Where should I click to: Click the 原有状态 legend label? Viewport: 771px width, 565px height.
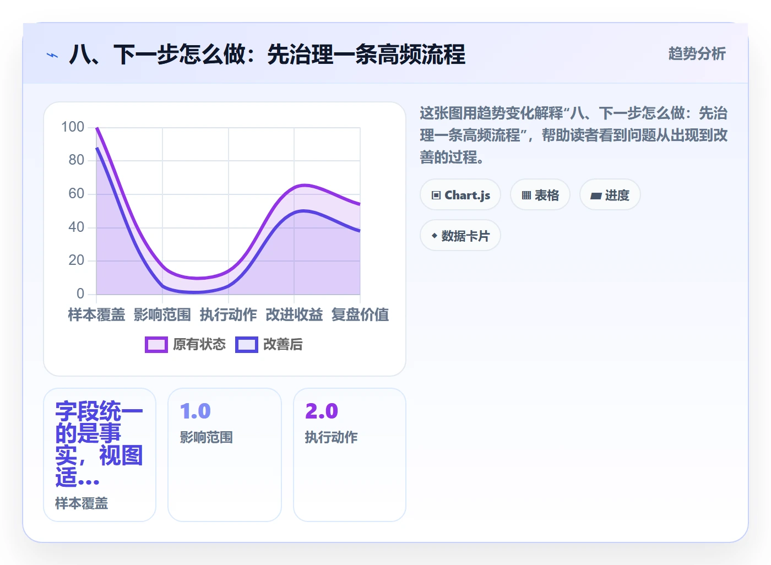(x=199, y=345)
